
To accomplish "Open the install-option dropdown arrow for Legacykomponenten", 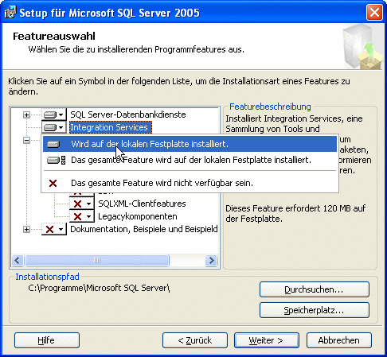I will 89,216.
